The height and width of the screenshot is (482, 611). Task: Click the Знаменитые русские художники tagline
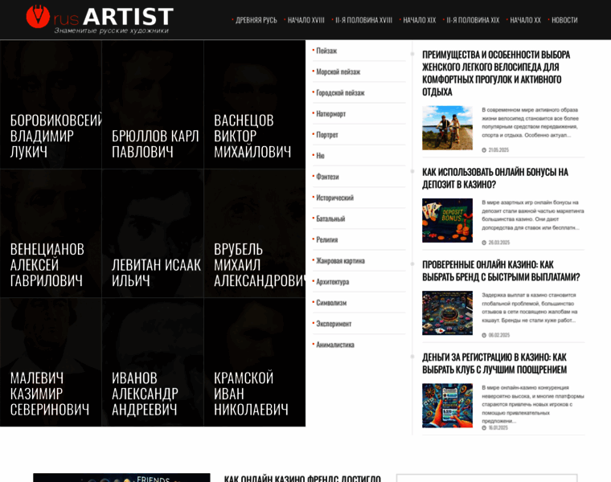112,31
